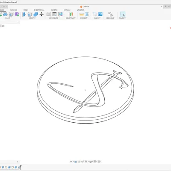171x171 pixels.
Task: Open the Select dropdown
Action: pyautogui.click(x=123, y=18)
